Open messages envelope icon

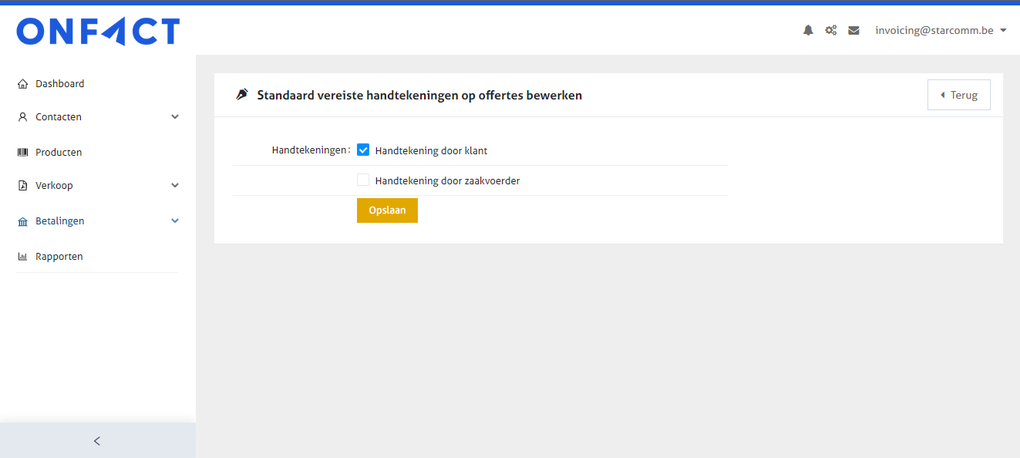click(x=853, y=31)
